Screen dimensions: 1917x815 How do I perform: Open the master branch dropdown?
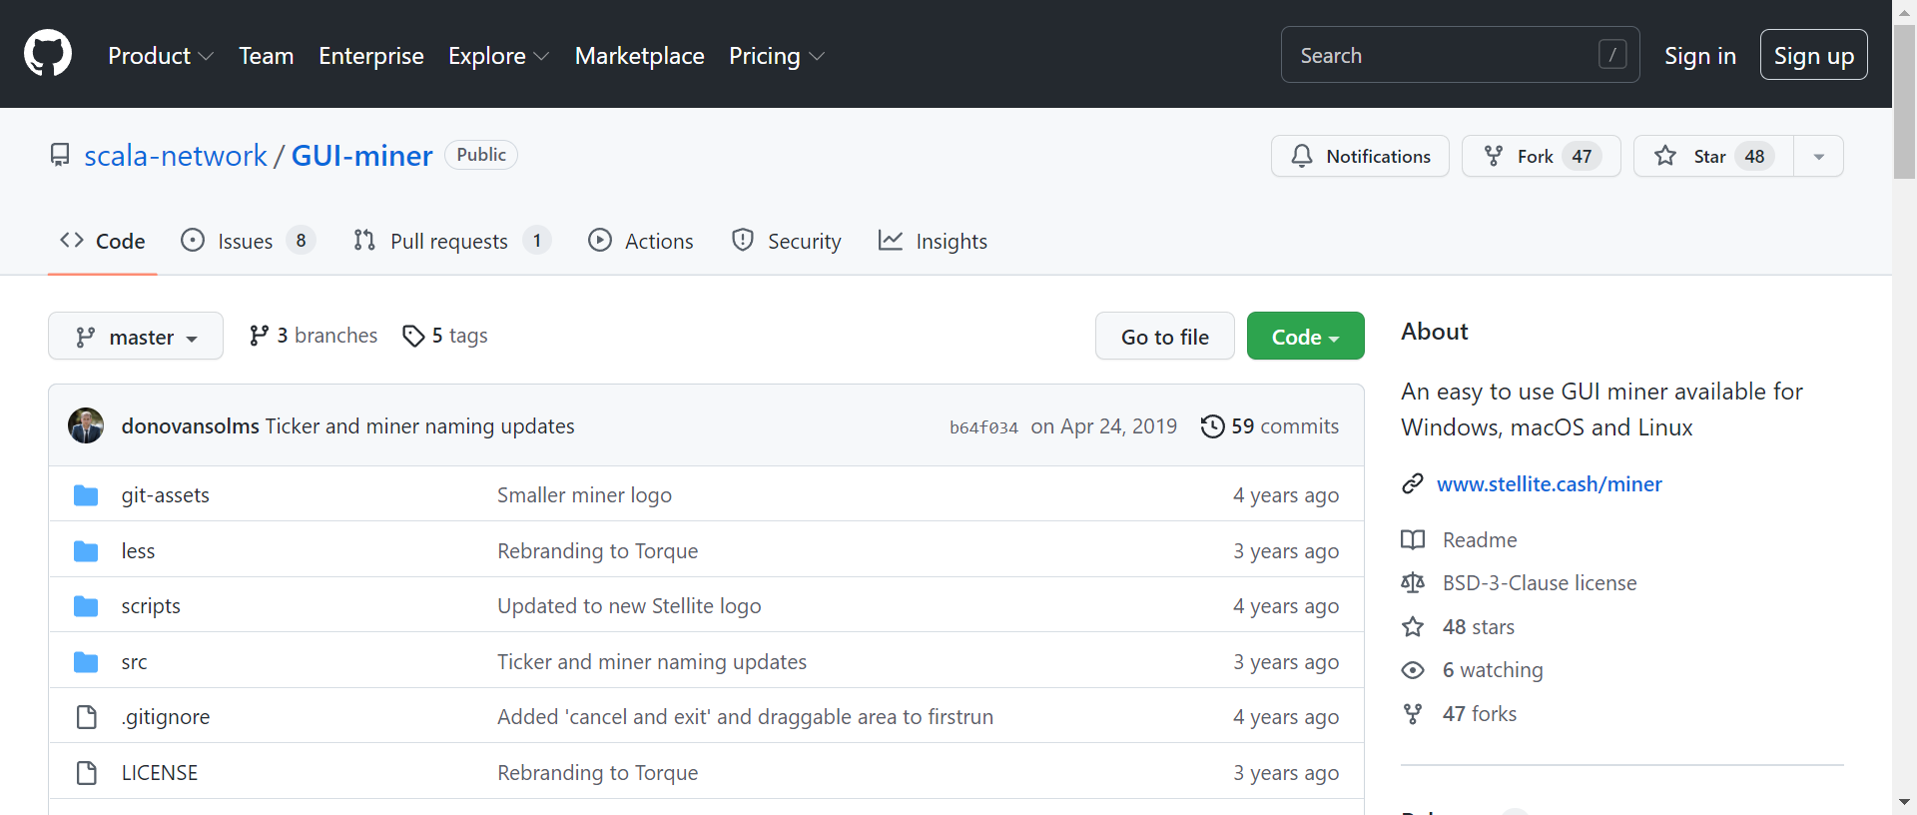click(136, 337)
